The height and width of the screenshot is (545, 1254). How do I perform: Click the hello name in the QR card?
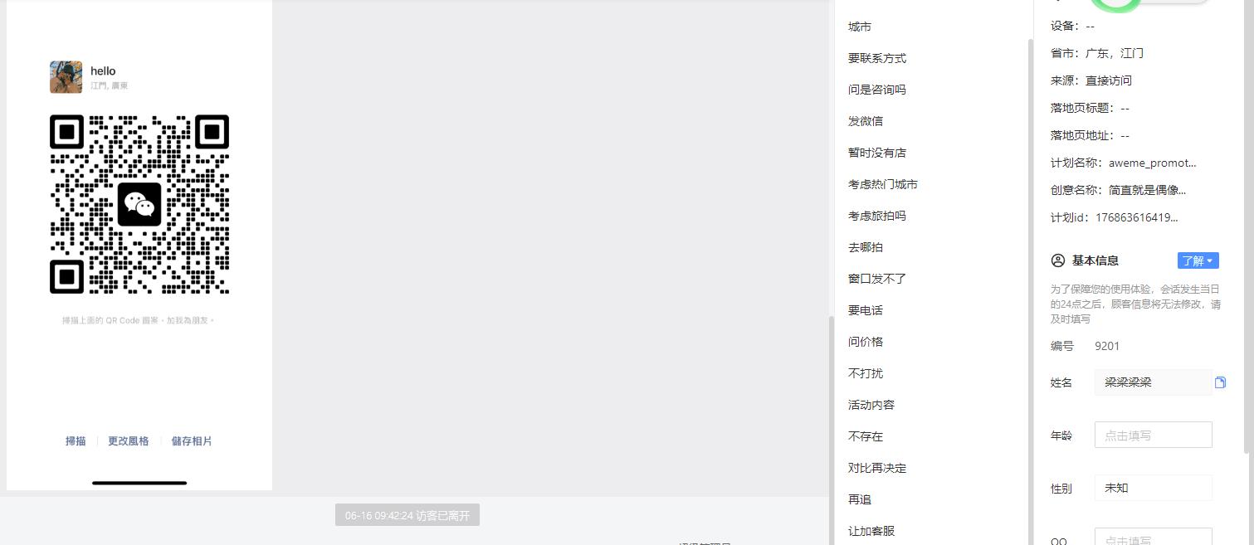click(x=103, y=71)
